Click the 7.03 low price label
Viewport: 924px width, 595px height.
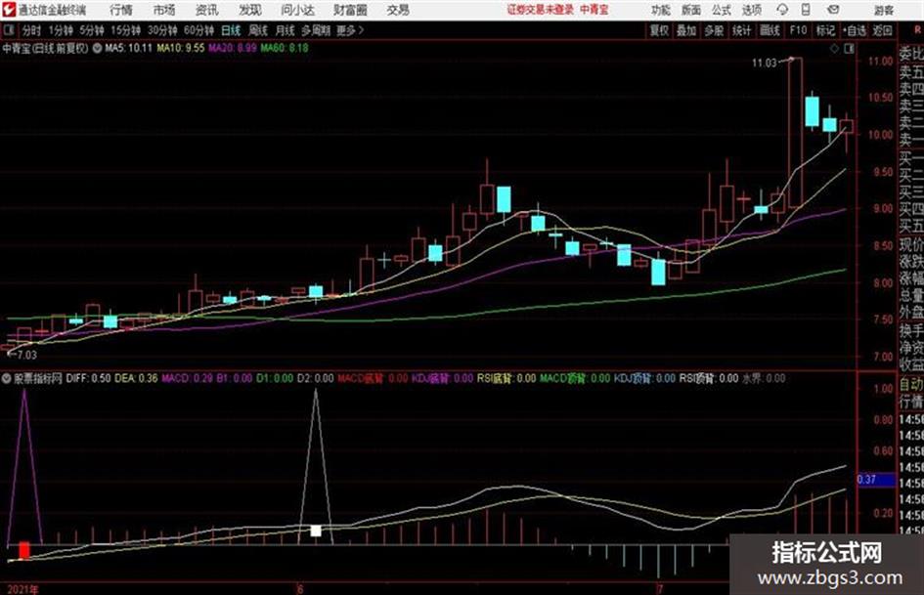tap(26, 355)
